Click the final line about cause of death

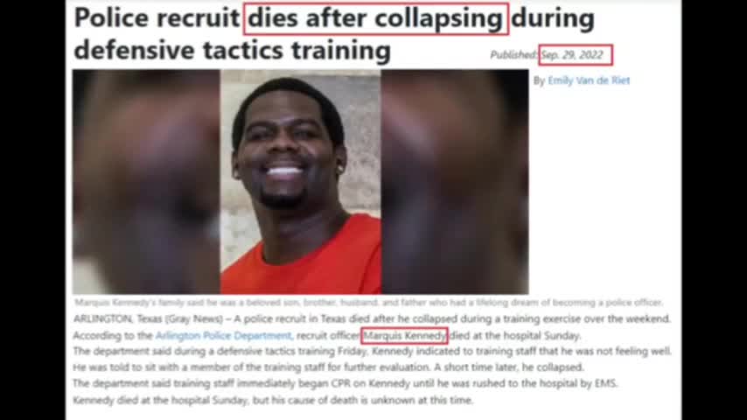(273, 400)
